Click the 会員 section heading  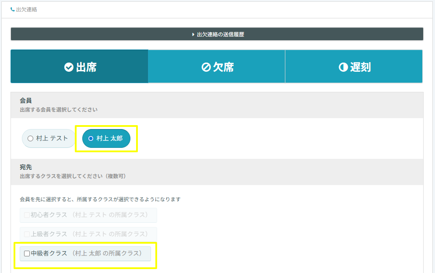pos(26,101)
